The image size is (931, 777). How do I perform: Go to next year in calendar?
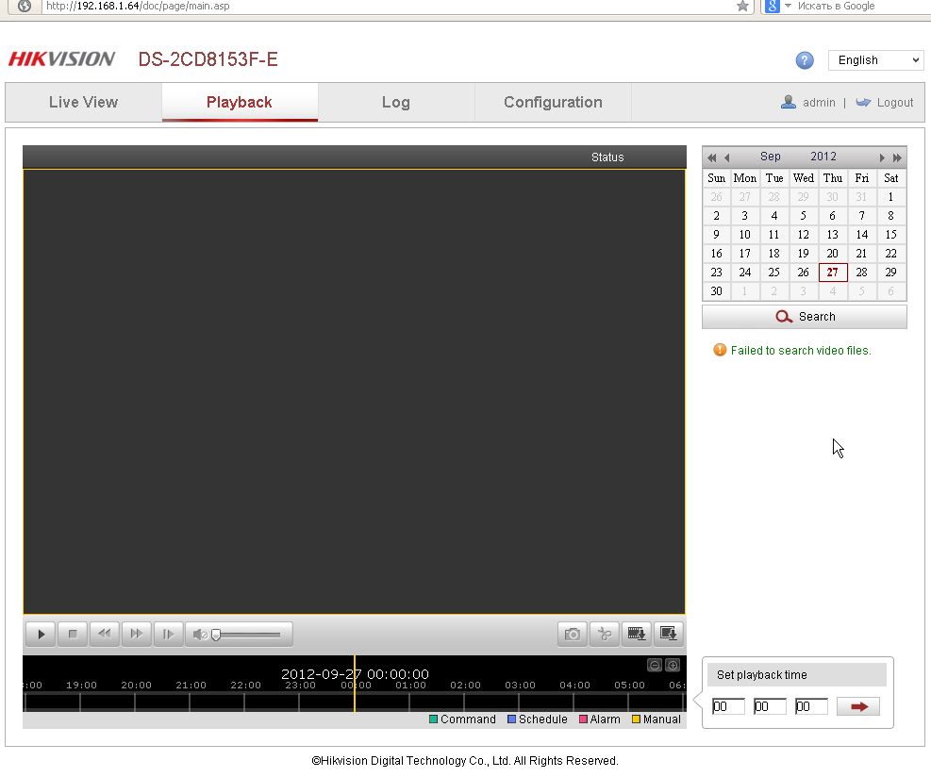(x=896, y=157)
